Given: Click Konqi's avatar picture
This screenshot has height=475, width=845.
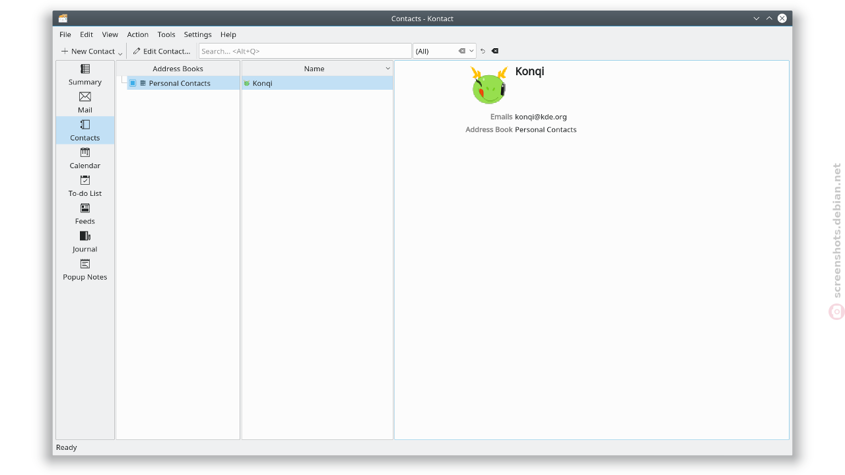Looking at the screenshot, I should click(x=489, y=85).
